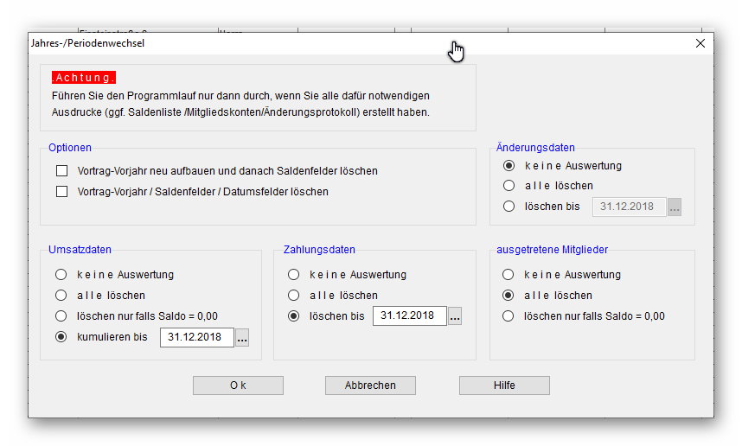Image resolution: width=742 pixels, height=446 pixels.
Task: Select 'keine Auswertung' under Änderungsdaten
Action: pyautogui.click(x=509, y=166)
